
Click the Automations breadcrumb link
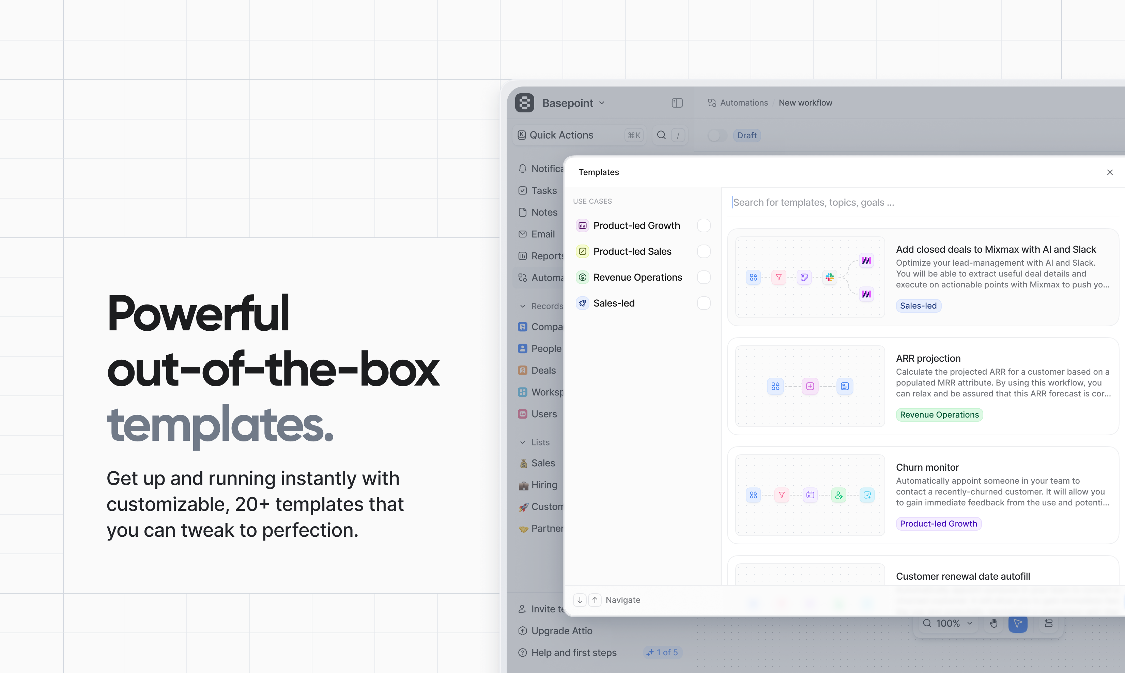[x=743, y=103]
